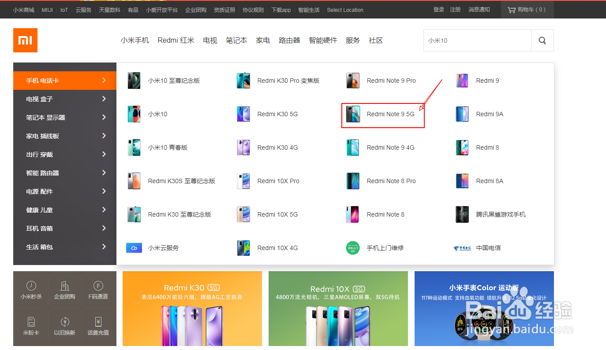Select Redmi Note 9 4G text
This screenshot has height=350, width=606.
click(390, 147)
